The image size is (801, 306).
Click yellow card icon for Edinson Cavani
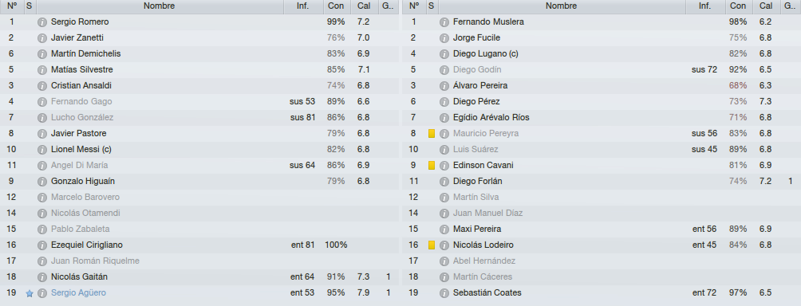431,166
